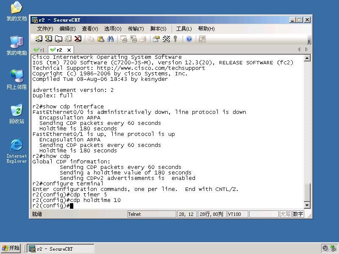Open 我的电脑 desktop icon
The image size is (339, 254).
point(17,46)
